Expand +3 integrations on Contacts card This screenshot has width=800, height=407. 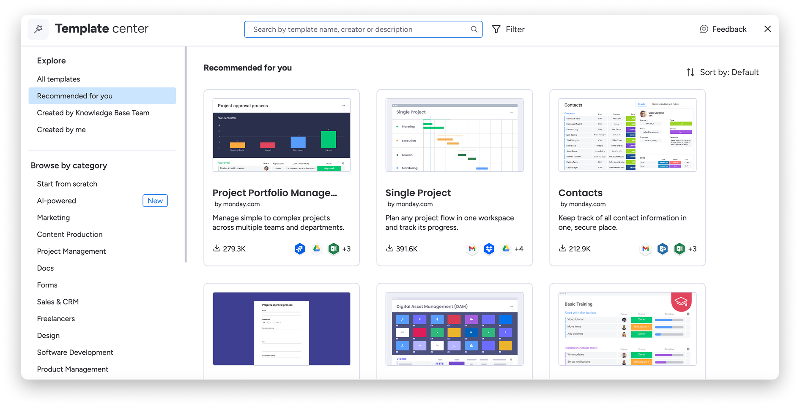pos(692,249)
